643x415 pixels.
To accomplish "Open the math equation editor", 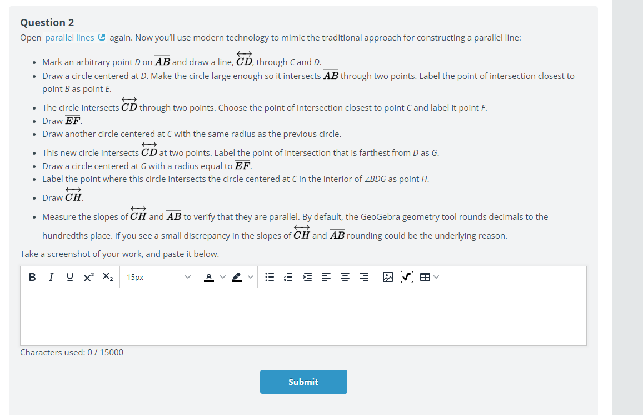I will pyautogui.click(x=406, y=277).
